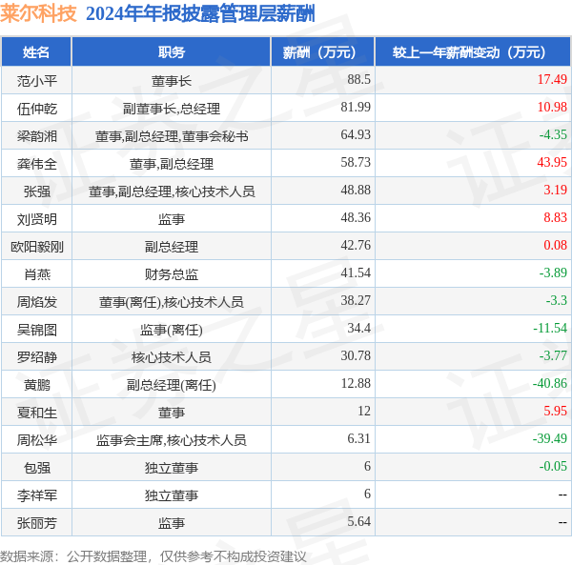Click the change value 17.49
The image size is (572, 565).
coord(552,79)
